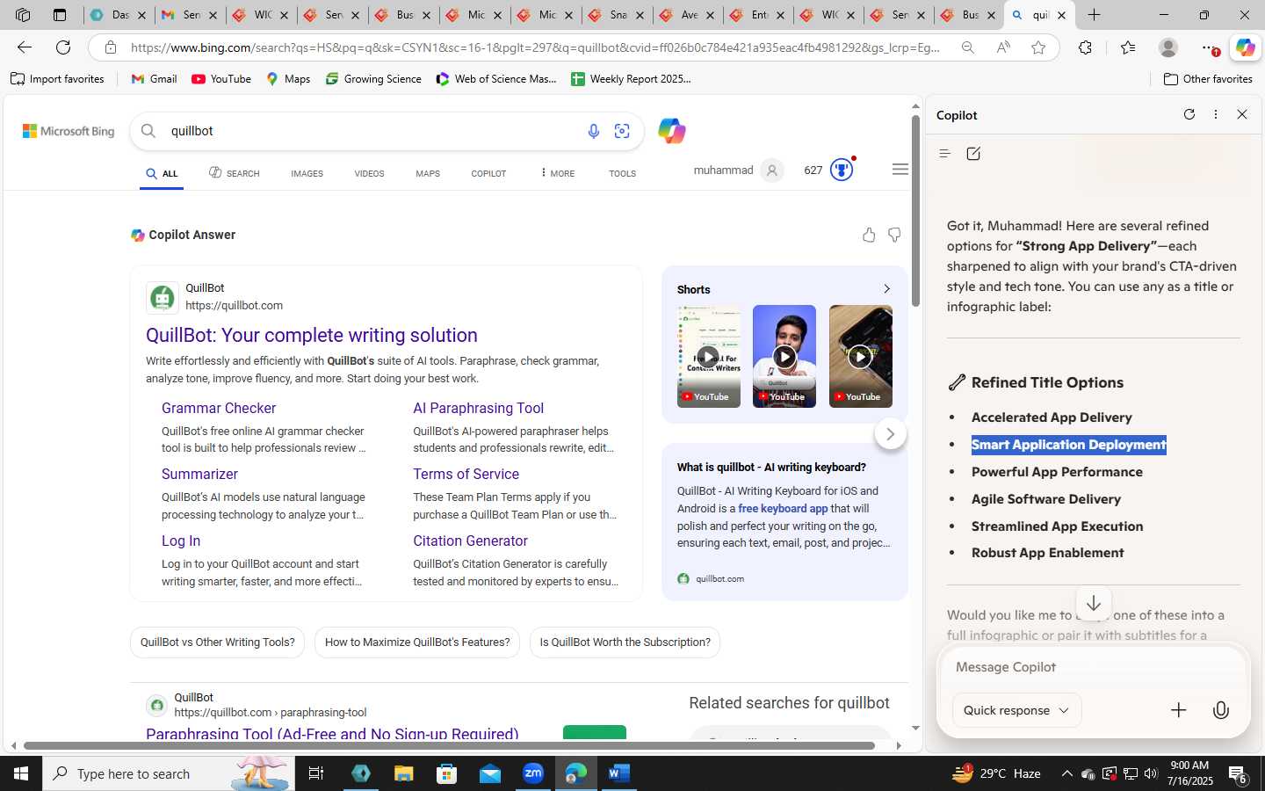The height and width of the screenshot is (791, 1265).
Task: Close the Copilot side pane
Action: tap(1242, 114)
